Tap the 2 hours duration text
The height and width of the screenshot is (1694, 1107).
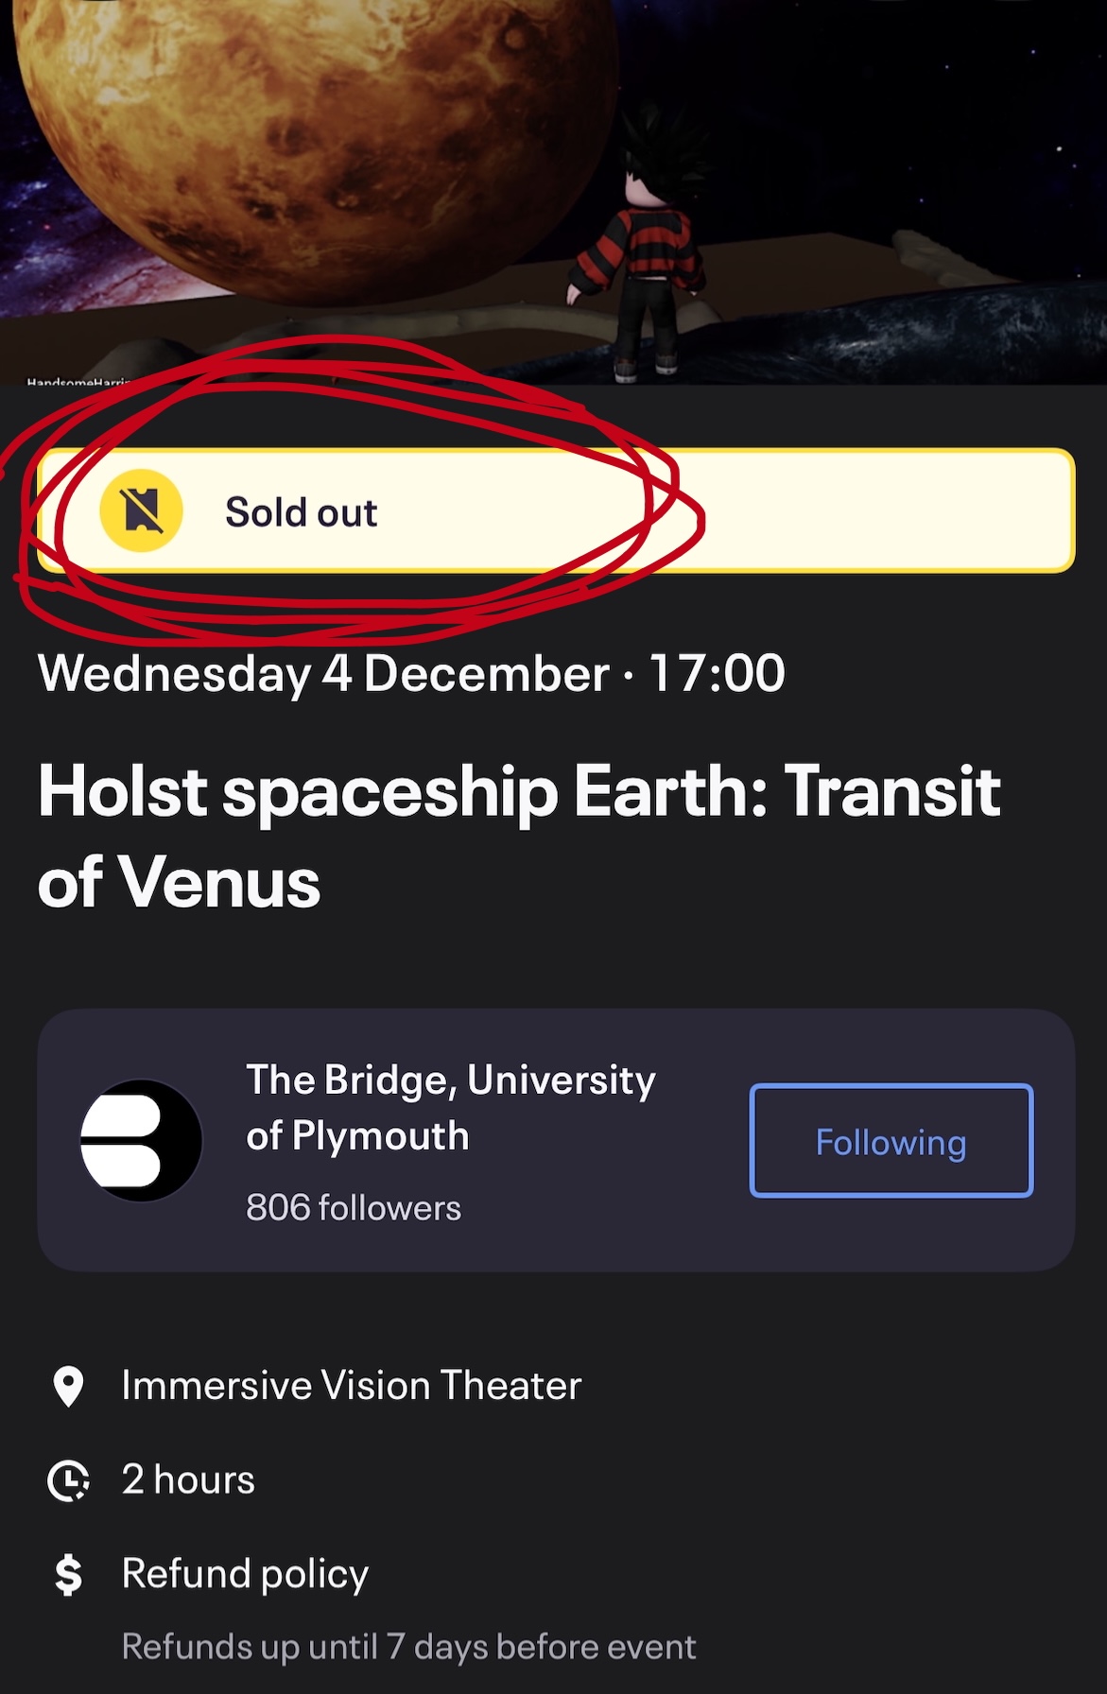pos(188,1479)
